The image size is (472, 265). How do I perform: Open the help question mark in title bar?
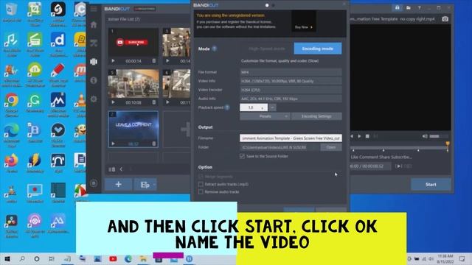point(419,8)
